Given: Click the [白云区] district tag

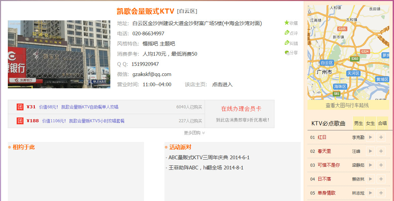Looking at the screenshot, I should [x=187, y=11].
